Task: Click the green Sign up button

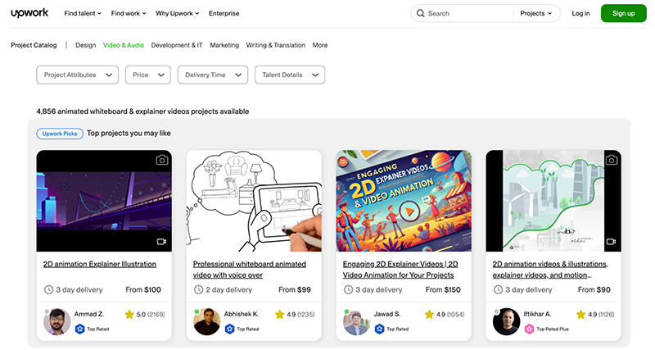Action: (x=623, y=13)
